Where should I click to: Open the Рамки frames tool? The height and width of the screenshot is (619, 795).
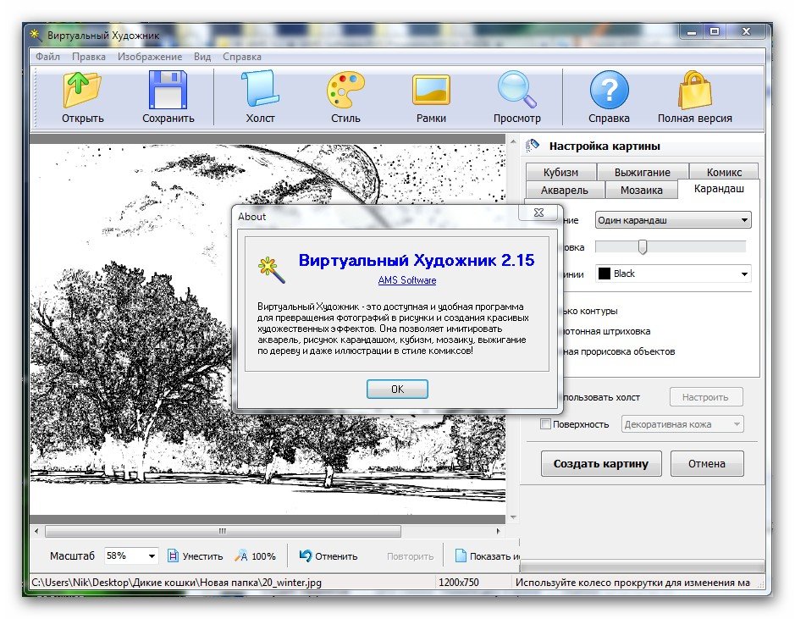(431, 91)
